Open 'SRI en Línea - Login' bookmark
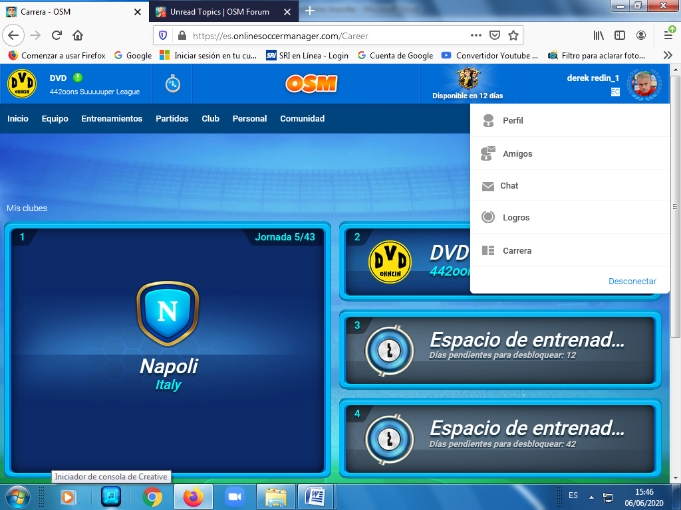Screen dimensions: 681x510 pyautogui.click(x=307, y=56)
